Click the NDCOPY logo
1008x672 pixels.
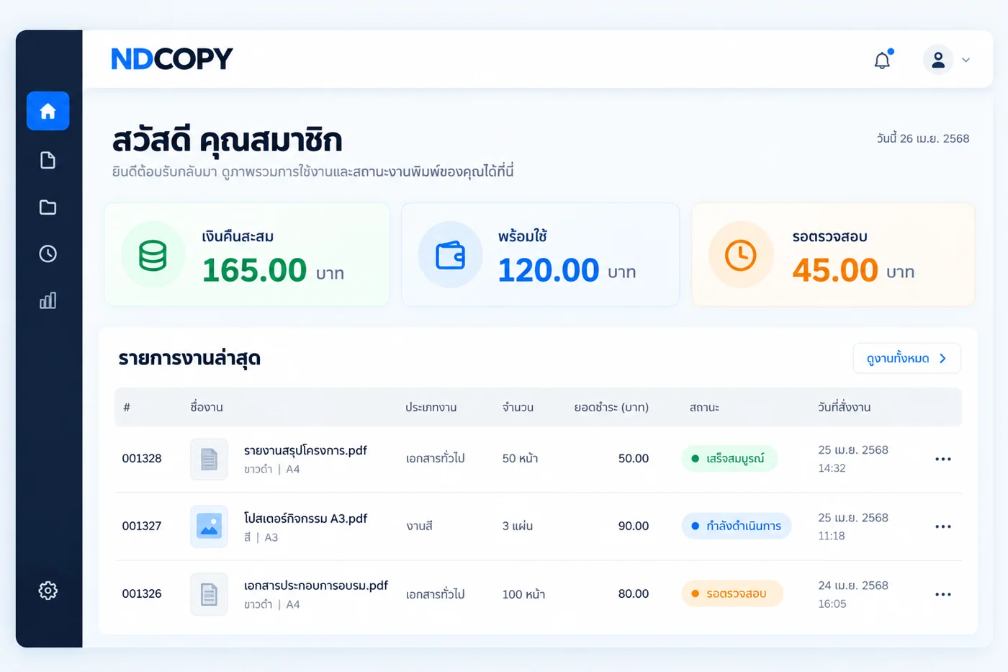coord(172,59)
